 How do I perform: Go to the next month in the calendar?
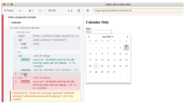(128, 37)
